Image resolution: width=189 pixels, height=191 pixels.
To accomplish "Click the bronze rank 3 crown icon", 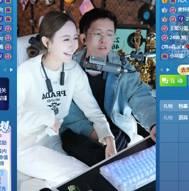I will [x=165, y=19].
